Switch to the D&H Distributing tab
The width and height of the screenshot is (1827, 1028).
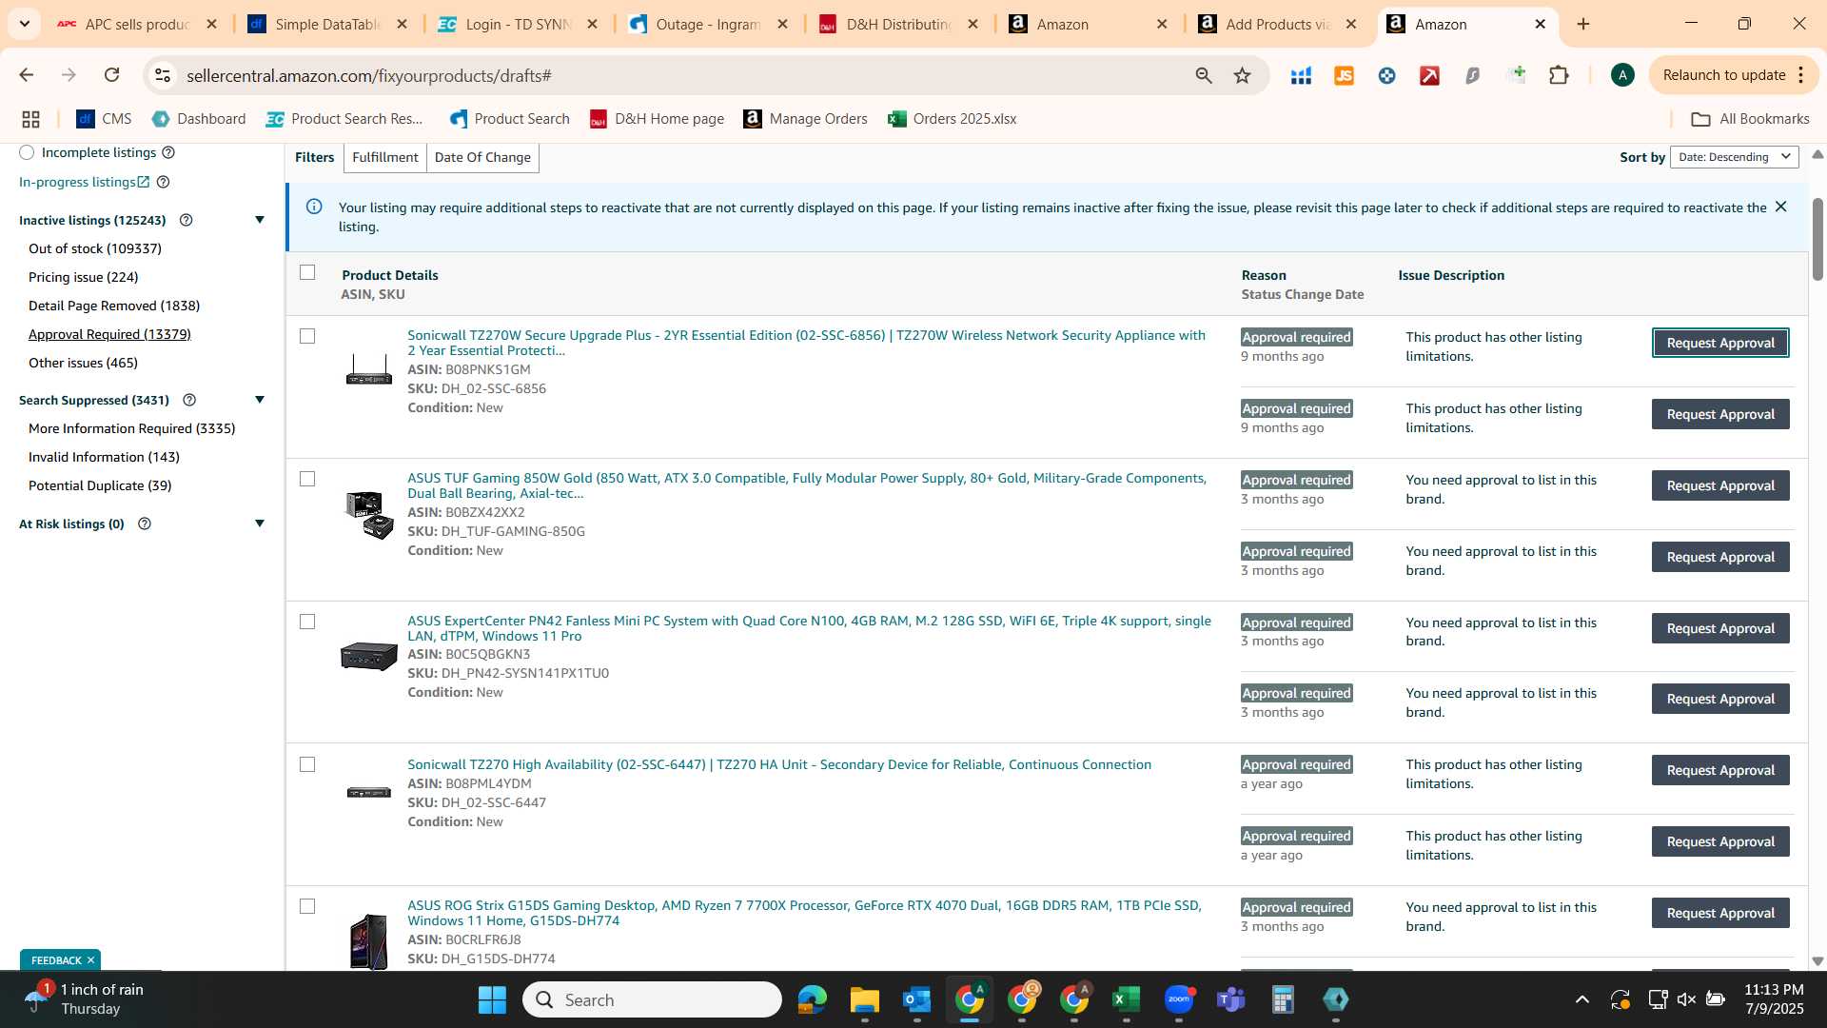[x=897, y=24]
